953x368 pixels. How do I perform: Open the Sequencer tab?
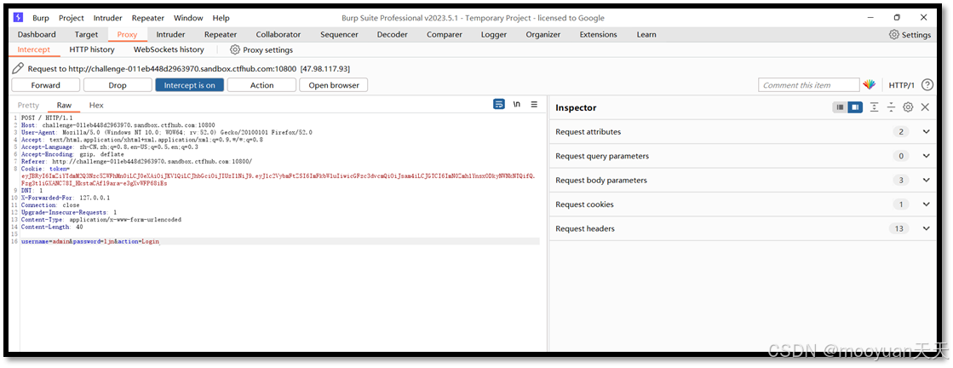[339, 35]
